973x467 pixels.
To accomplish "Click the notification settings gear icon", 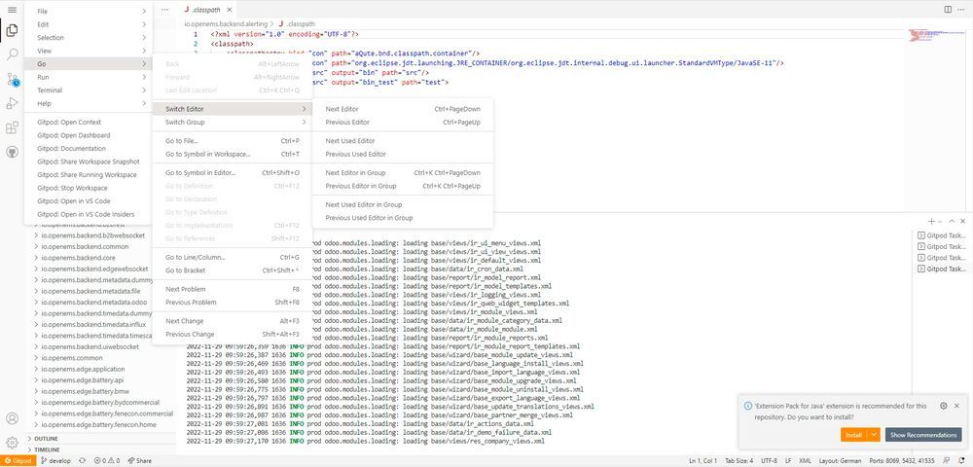I will coord(943,406).
